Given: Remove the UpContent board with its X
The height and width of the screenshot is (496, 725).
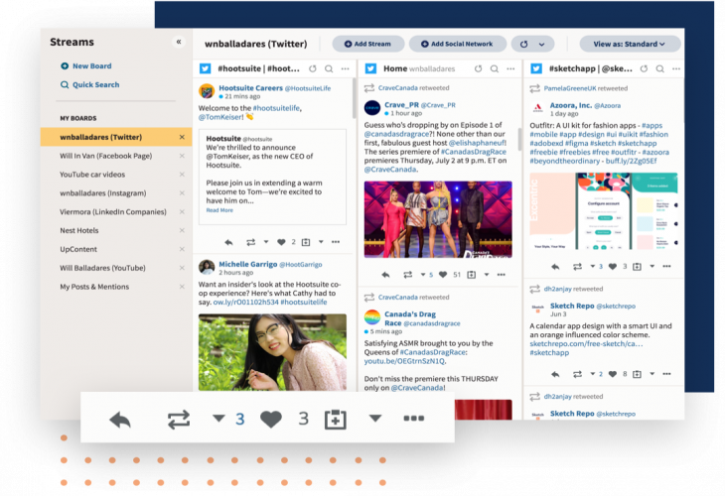Looking at the screenshot, I should (x=182, y=249).
